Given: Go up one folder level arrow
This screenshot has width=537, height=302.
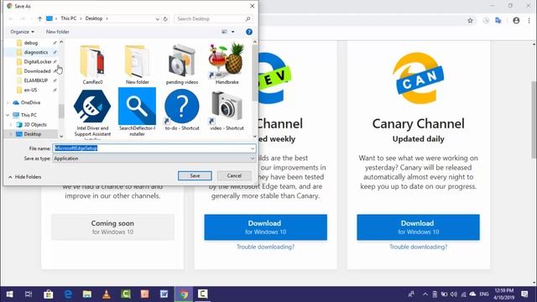Looking at the screenshot, I should (x=39, y=18).
